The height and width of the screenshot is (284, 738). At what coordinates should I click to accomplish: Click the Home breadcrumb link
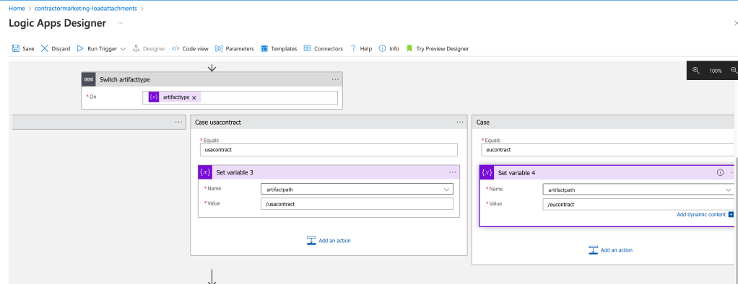[x=17, y=9]
